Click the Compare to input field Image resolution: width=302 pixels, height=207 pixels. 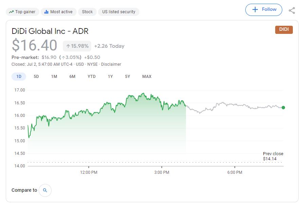24,190
